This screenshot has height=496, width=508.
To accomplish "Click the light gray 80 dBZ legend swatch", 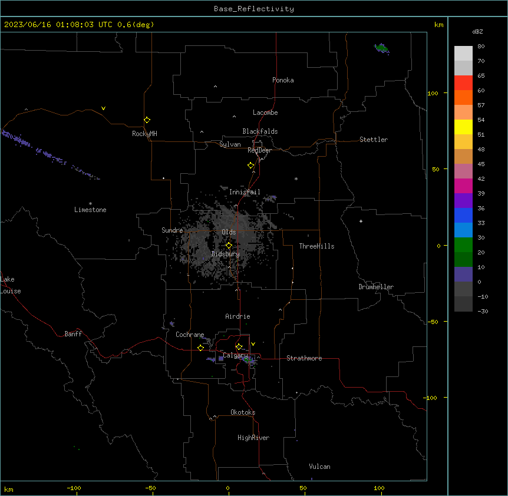I will [463, 53].
